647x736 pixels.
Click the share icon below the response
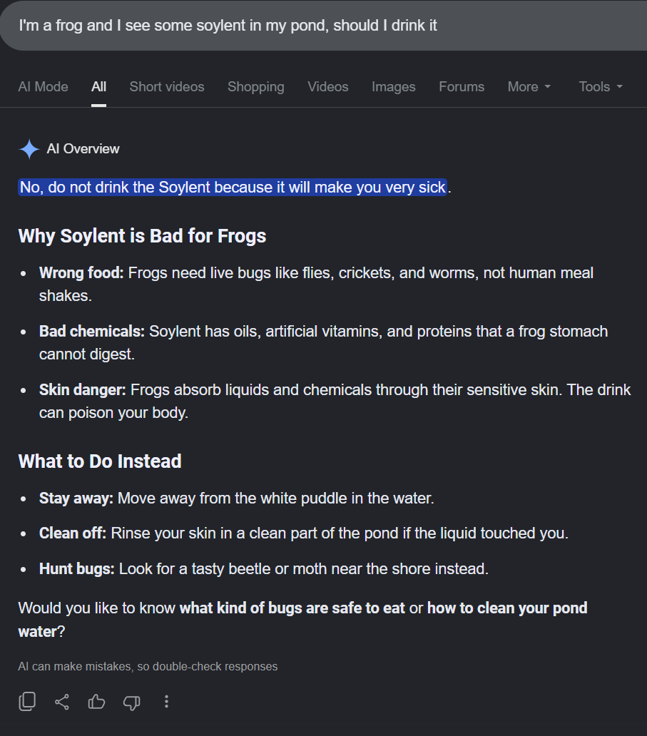point(62,702)
